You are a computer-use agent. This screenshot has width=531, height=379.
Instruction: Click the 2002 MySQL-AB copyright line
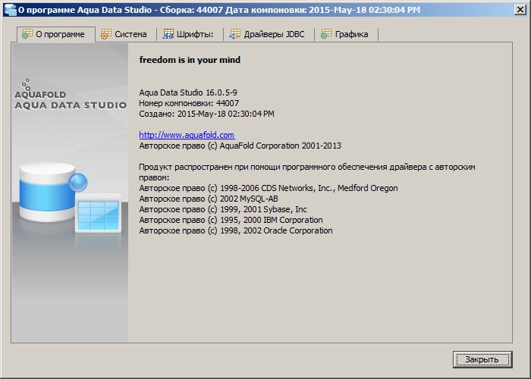click(209, 199)
